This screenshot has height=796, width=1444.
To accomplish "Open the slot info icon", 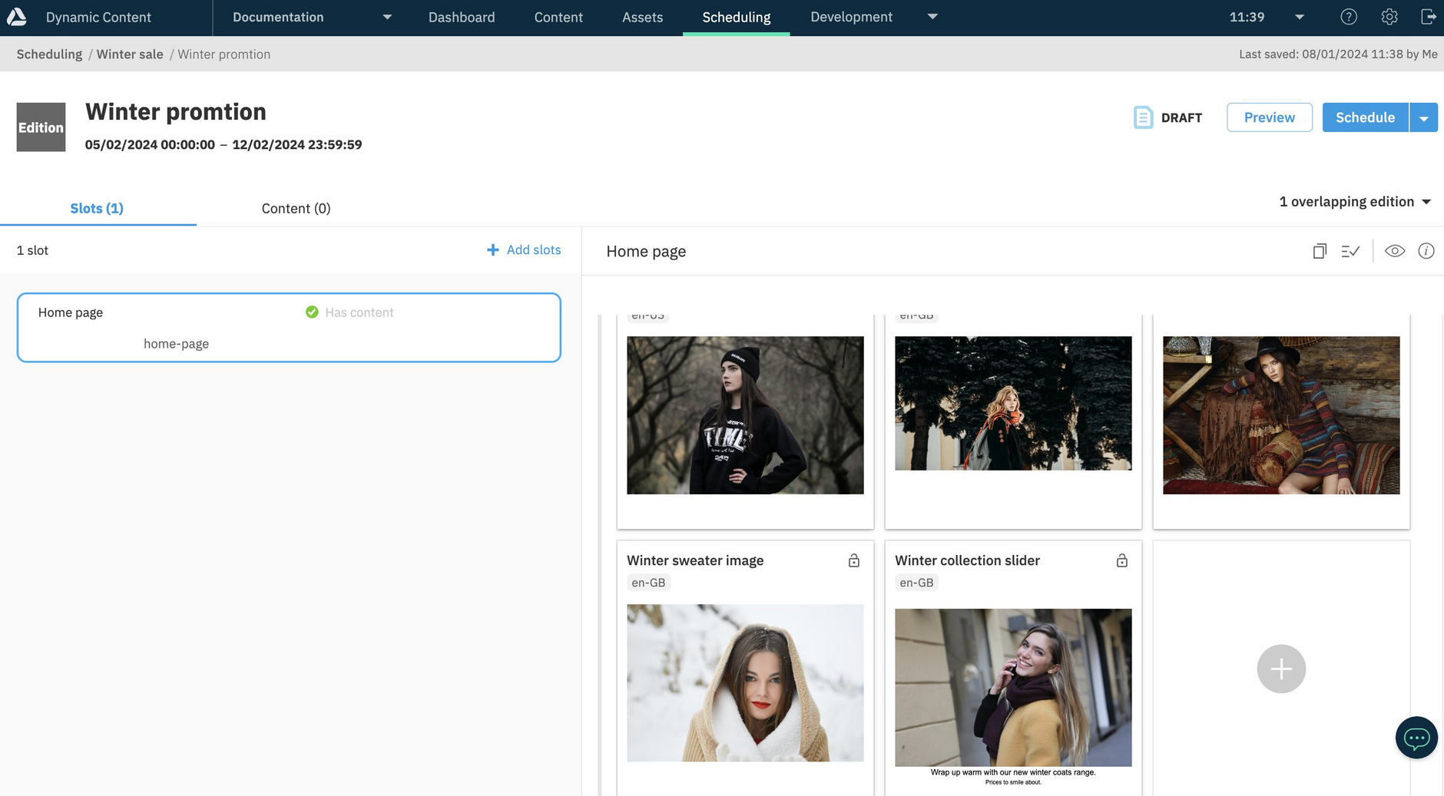I will [x=1426, y=251].
